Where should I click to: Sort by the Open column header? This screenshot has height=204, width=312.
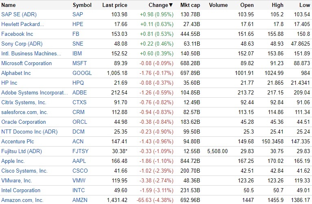[247, 5]
